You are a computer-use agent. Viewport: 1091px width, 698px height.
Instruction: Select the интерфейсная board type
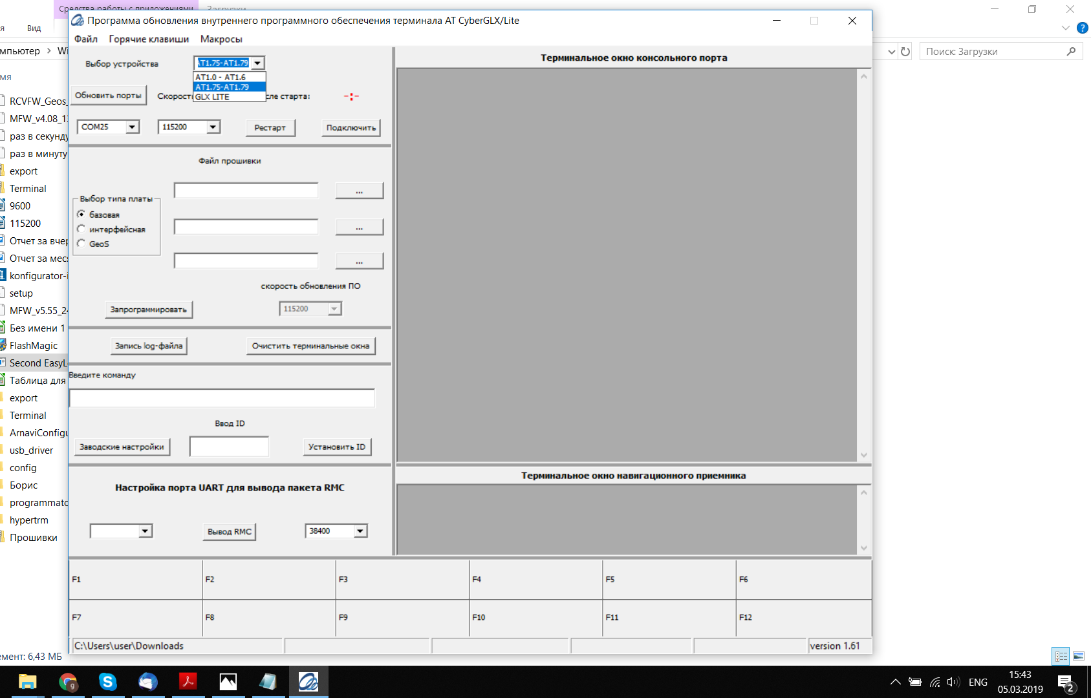(81, 229)
